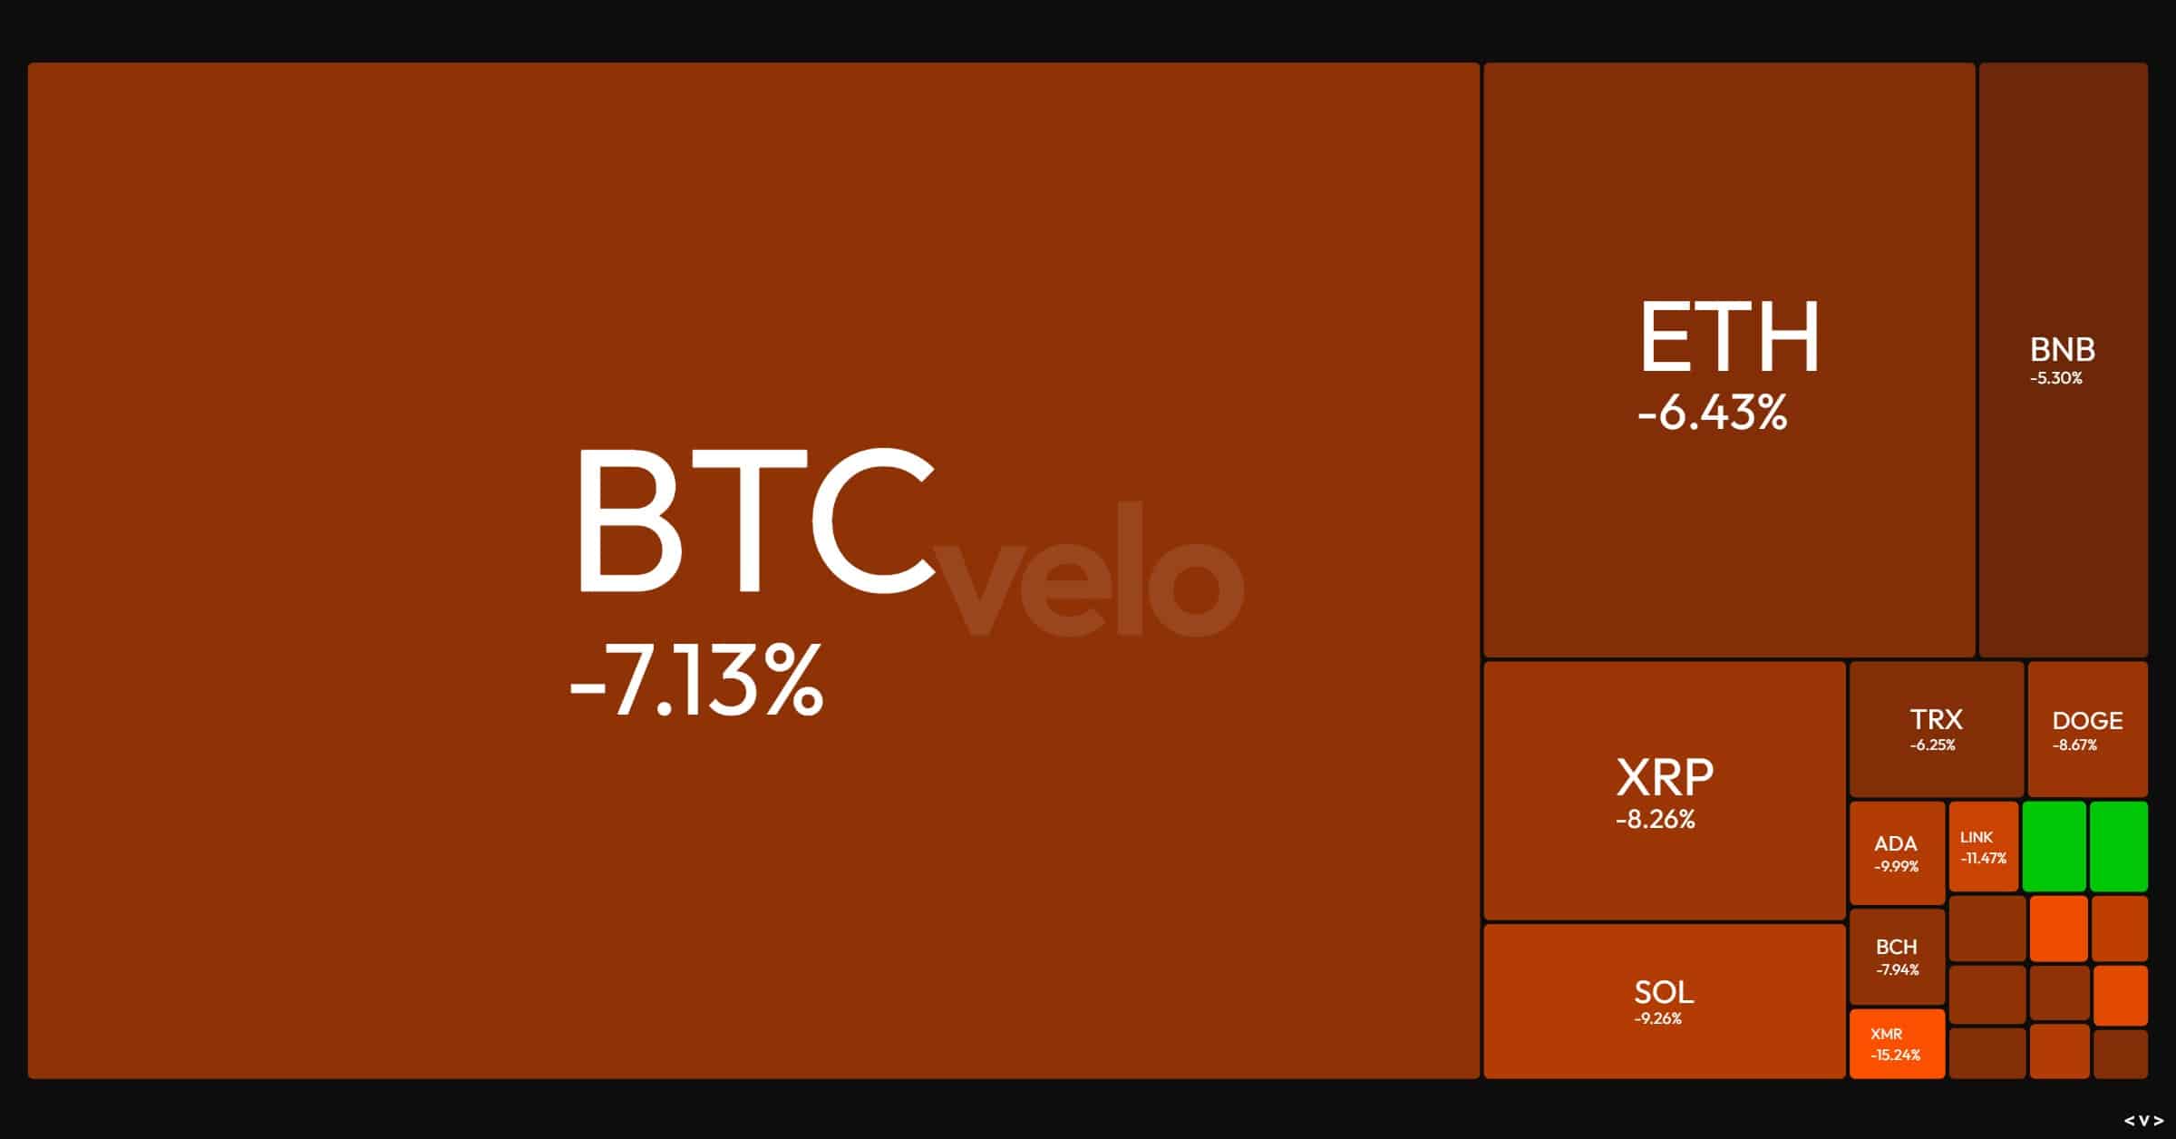Select the BCH tile showing -7.94%
Screen dimensions: 2176x1139
(1897, 957)
